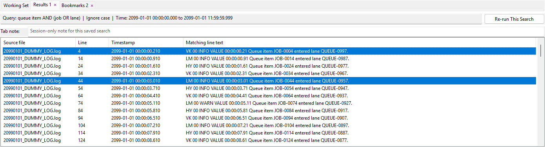Click timestamp 2099-01-01 00:00:07.210
The height and width of the screenshot is (147, 545).
coord(136,125)
